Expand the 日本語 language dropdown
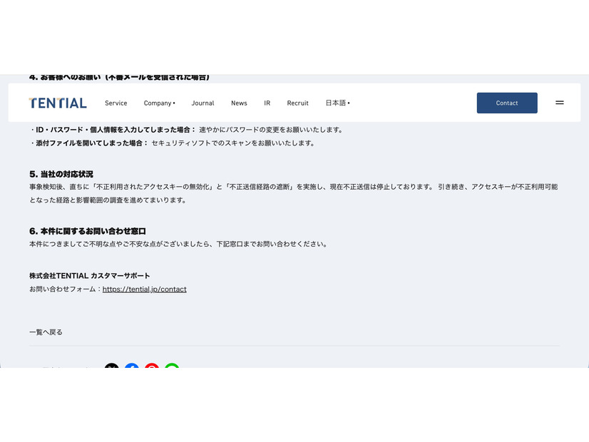The width and height of the screenshot is (589, 442). (x=337, y=103)
